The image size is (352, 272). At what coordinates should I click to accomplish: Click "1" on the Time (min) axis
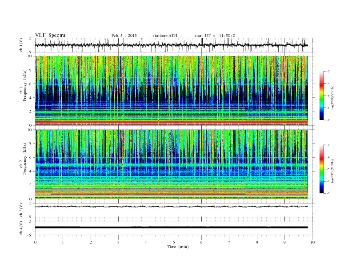pos(63,242)
